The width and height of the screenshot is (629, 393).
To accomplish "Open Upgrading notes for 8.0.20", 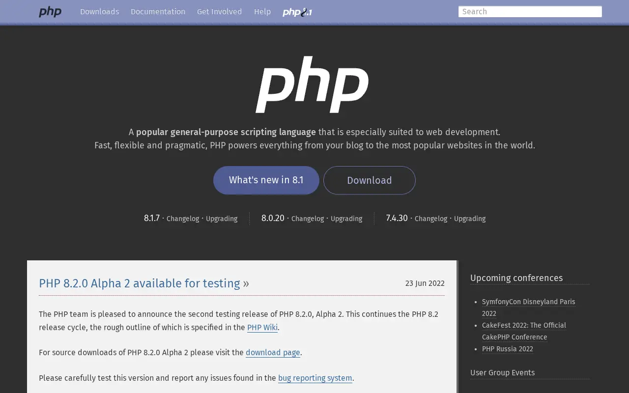I will [x=346, y=219].
